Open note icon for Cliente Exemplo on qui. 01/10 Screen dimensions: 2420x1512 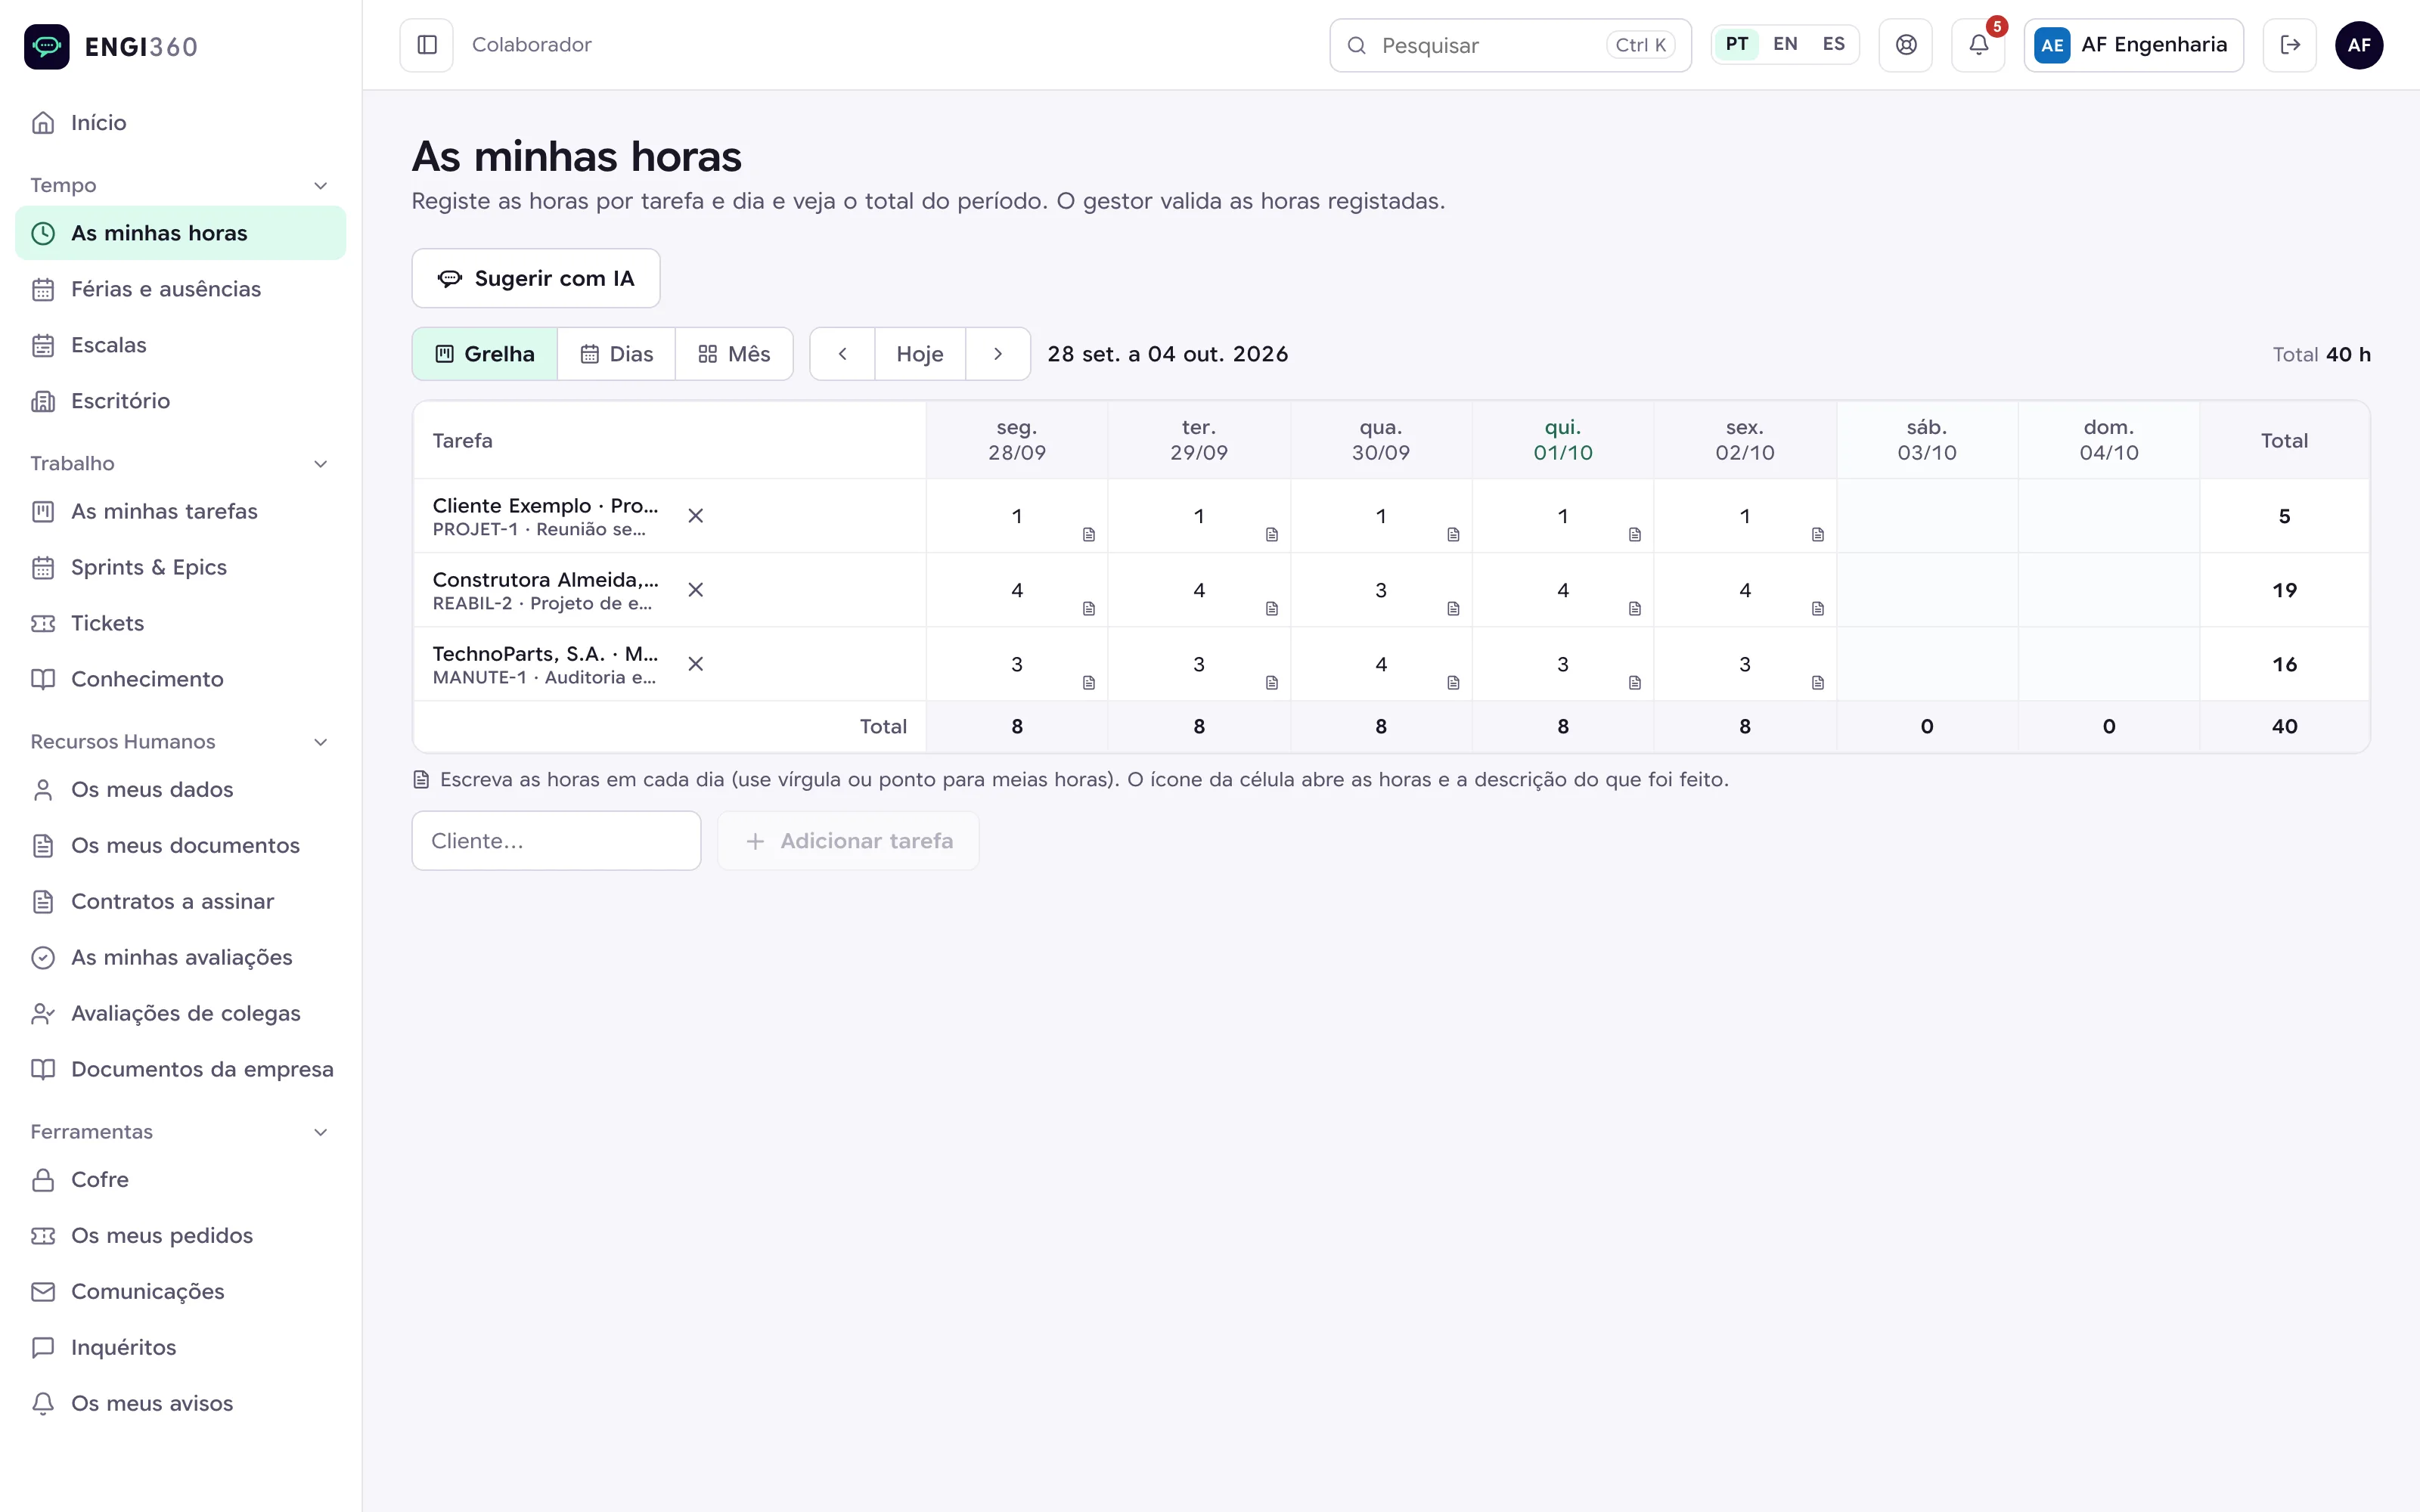1635,535
